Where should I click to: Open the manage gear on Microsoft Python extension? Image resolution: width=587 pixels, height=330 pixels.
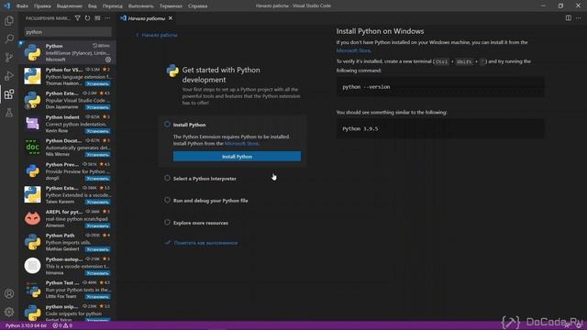[108, 60]
